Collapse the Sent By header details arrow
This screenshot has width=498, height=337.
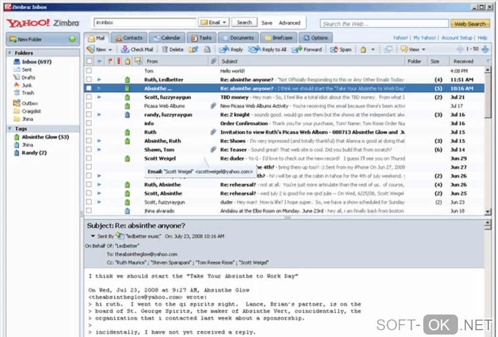click(x=93, y=236)
